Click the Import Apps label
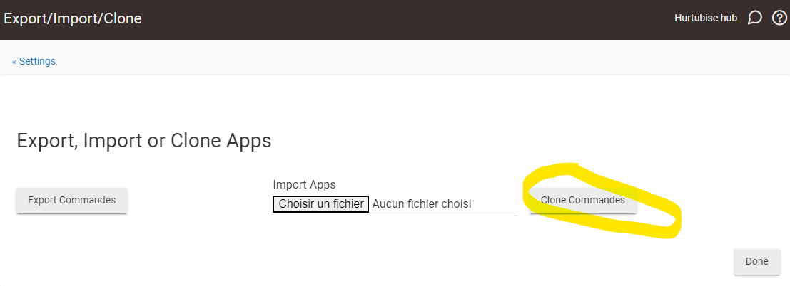The width and height of the screenshot is (790, 286). tap(304, 185)
